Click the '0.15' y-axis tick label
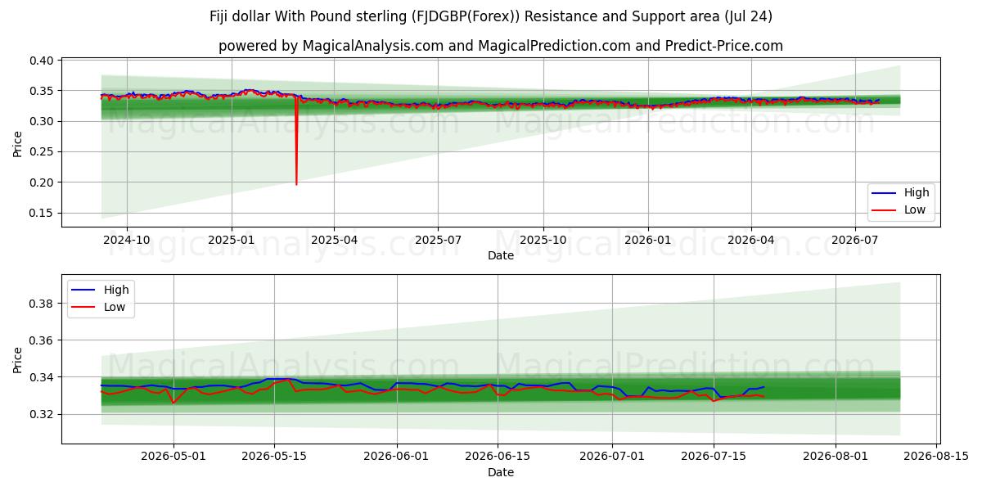The height and width of the screenshot is (491, 982). point(43,213)
